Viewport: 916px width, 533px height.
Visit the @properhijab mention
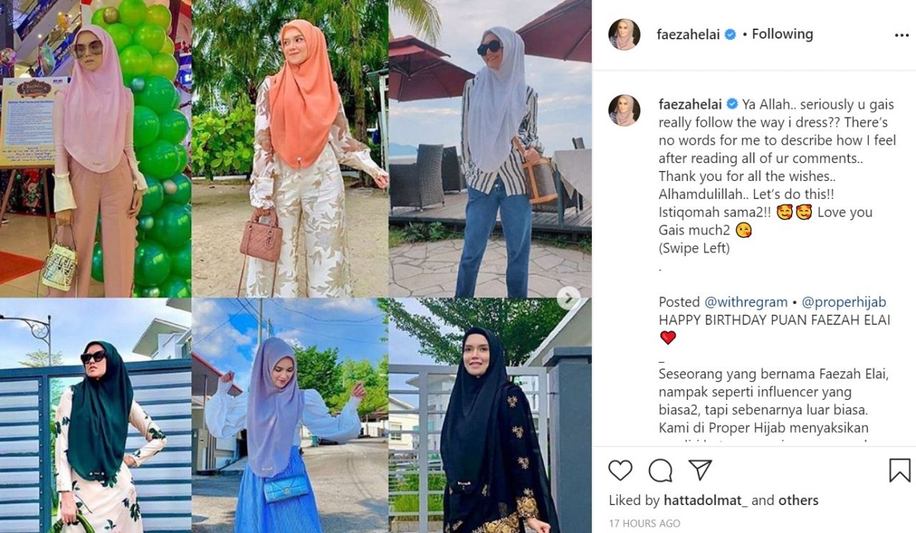[x=846, y=302]
